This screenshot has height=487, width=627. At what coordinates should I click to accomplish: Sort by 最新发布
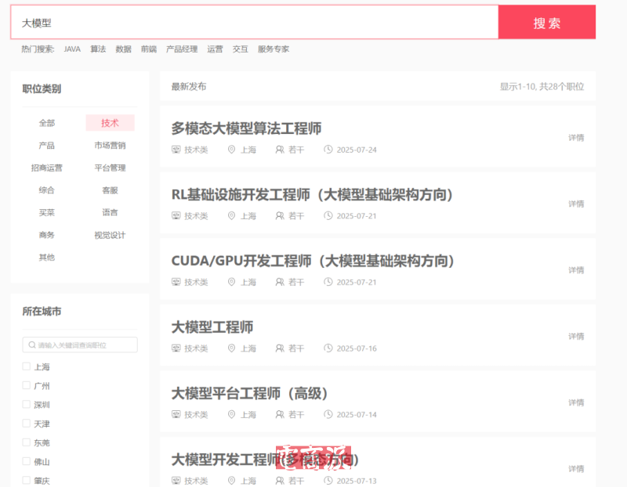[x=189, y=86]
